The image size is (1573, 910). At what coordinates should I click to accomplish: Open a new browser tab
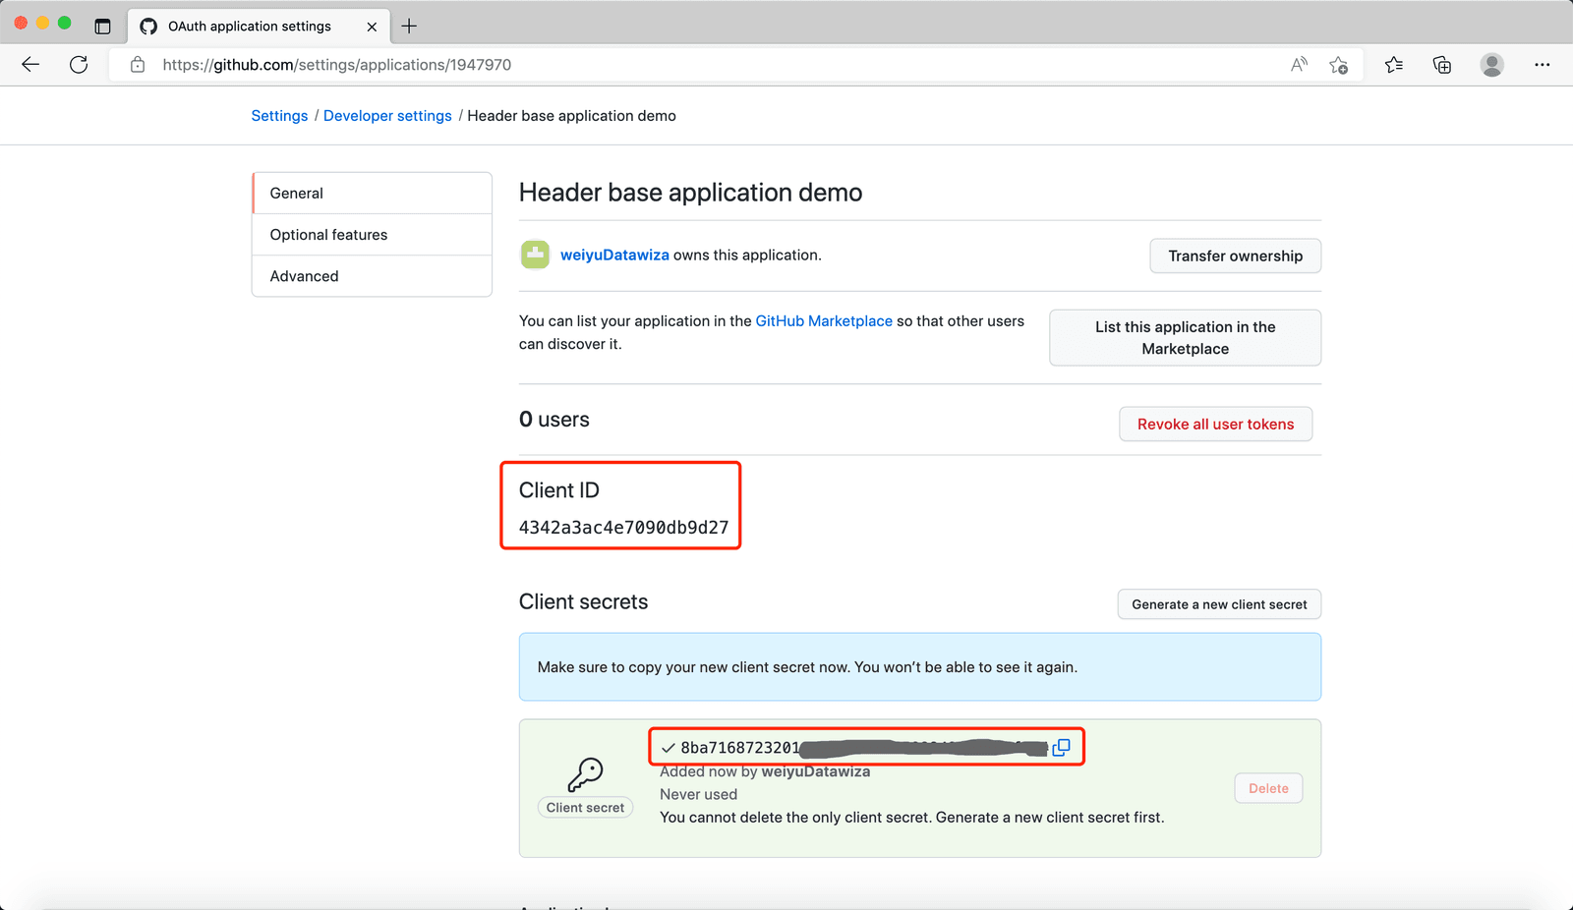pyautogui.click(x=409, y=27)
